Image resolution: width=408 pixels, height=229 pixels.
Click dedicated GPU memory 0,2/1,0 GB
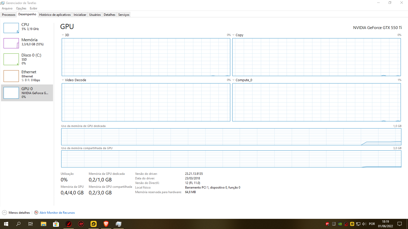coord(100,180)
